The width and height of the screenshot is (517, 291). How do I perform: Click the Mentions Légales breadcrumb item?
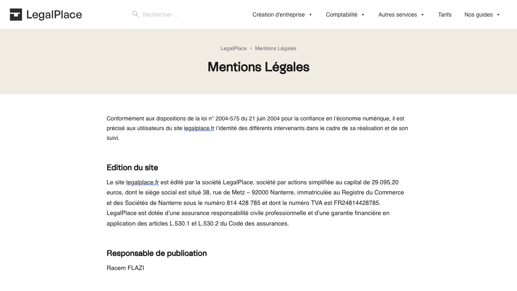pyautogui.click(x=275, y=48)
